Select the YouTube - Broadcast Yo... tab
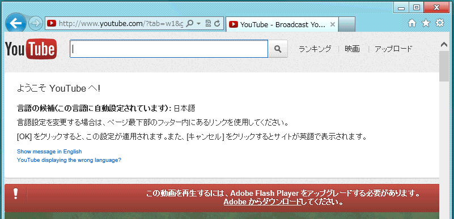The height and width of the screenshot is (219, 454). coord(282,24)
